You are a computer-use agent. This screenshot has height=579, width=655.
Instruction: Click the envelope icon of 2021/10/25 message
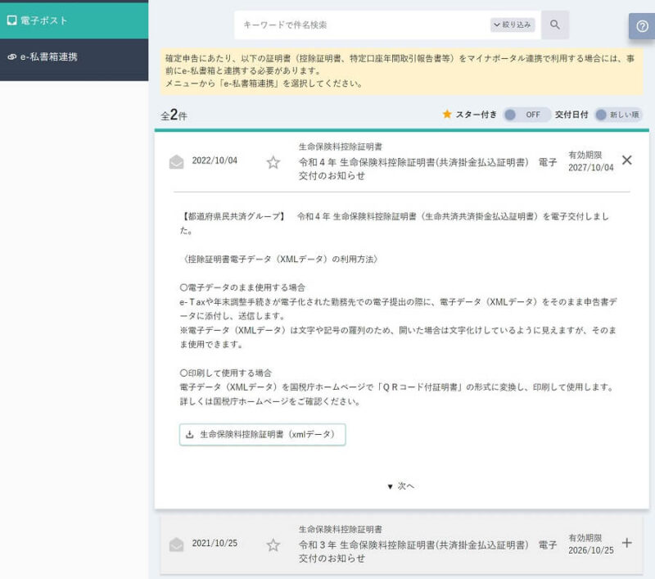(x=176, y=545)
